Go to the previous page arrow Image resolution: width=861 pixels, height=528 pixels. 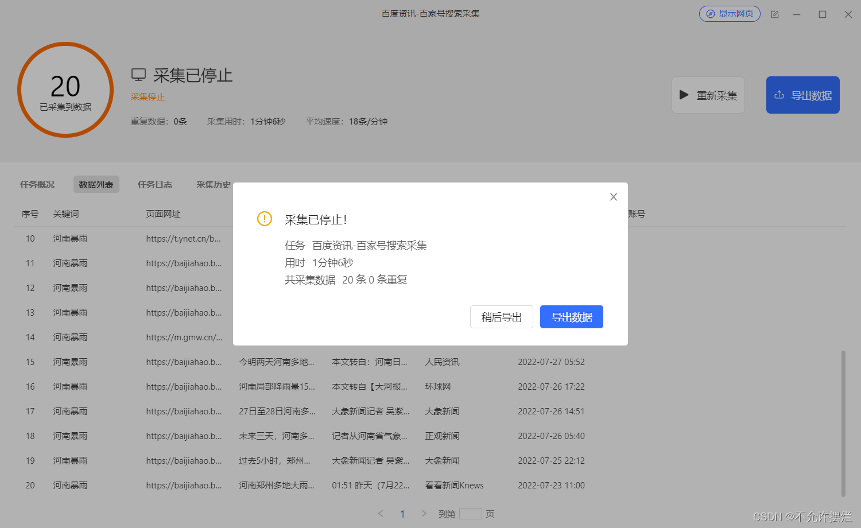coord(381,513)
